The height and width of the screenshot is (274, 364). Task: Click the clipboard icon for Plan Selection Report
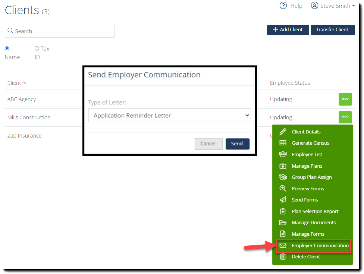click(283, 211)
